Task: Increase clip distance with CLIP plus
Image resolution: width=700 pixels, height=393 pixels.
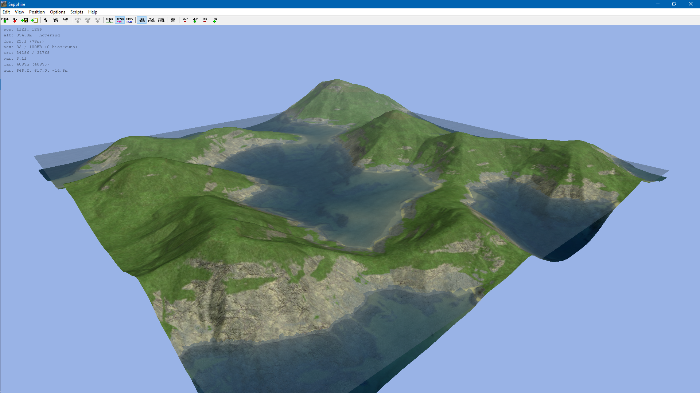Action: (x=195, y=20)
